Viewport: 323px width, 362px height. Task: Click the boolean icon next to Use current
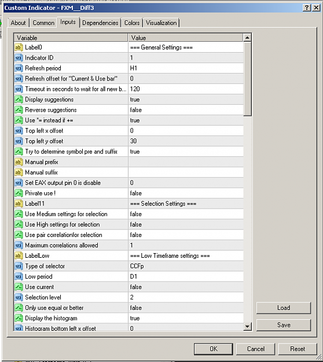point(19,287)
